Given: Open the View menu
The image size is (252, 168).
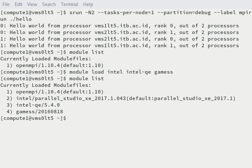Looking at the screenshot, I should tap(32, 4).
